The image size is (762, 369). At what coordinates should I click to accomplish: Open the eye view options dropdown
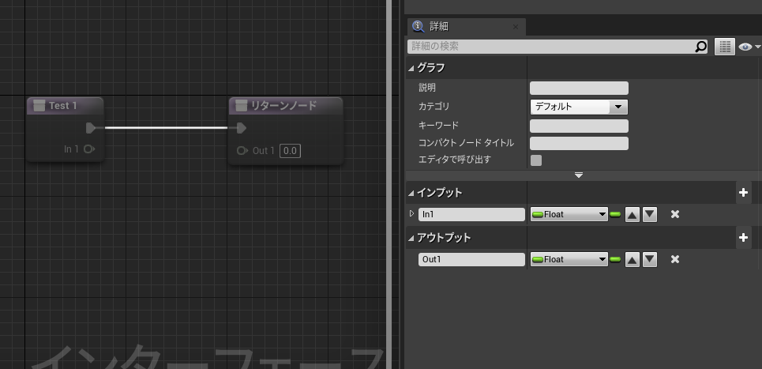coord(750,47)
